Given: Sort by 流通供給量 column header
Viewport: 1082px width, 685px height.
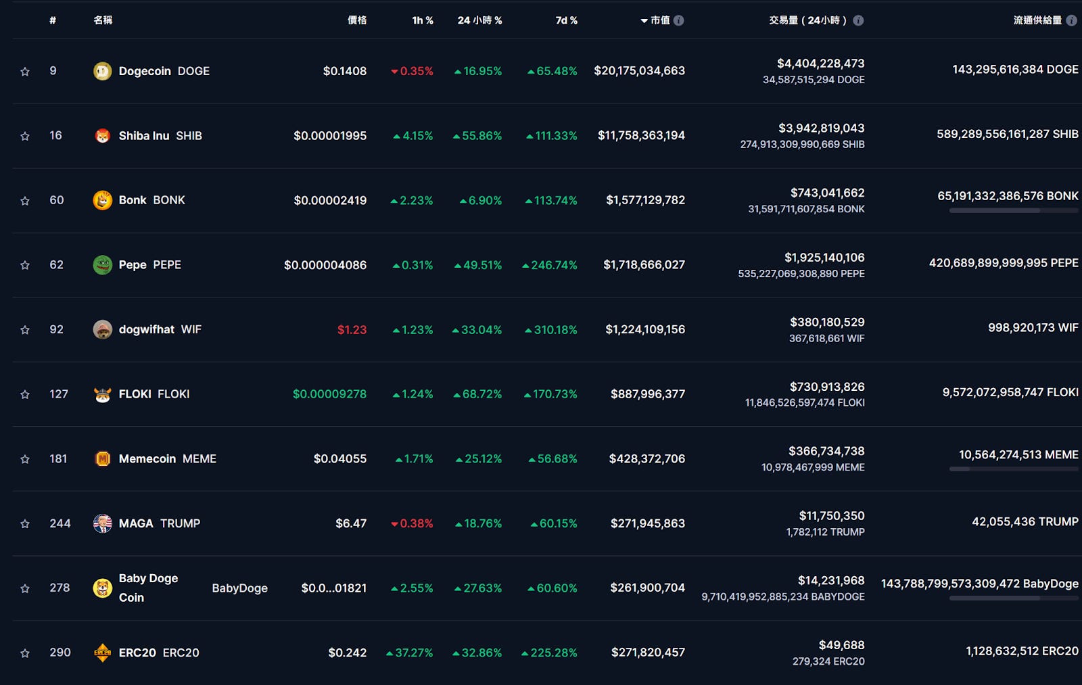Looking at the screenshot, I should point(1037,20).
